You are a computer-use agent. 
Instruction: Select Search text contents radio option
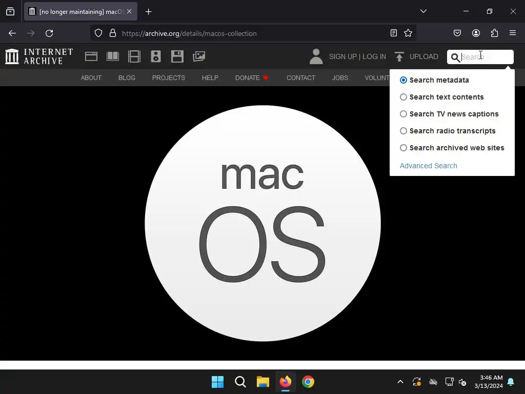pyautogui.click(x=403, y=97)
